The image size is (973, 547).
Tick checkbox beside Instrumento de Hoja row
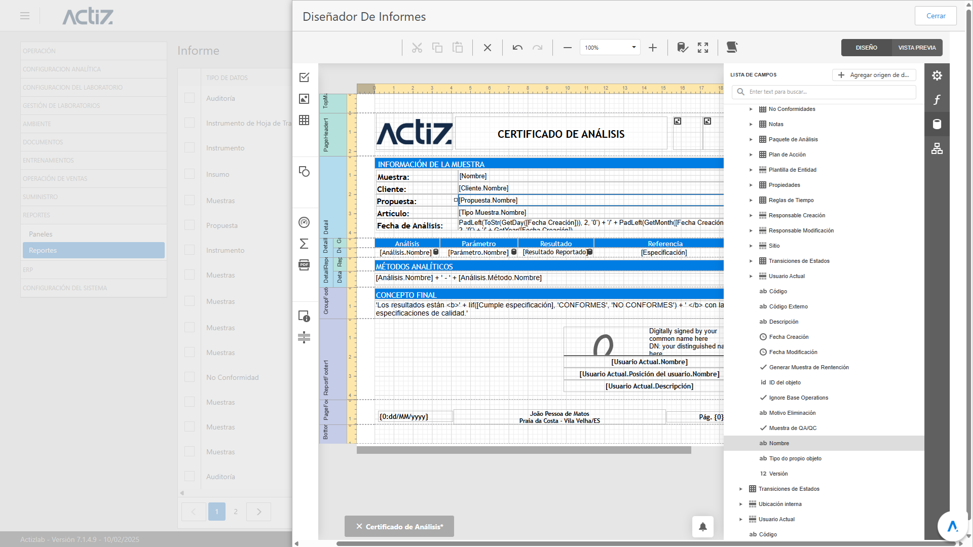coord(190,123)
